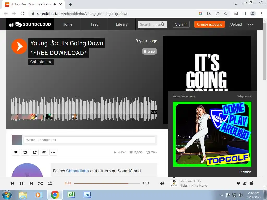This screenshot has width=267, height=200.
Task: Reload the page
Action: coord(22,14)
